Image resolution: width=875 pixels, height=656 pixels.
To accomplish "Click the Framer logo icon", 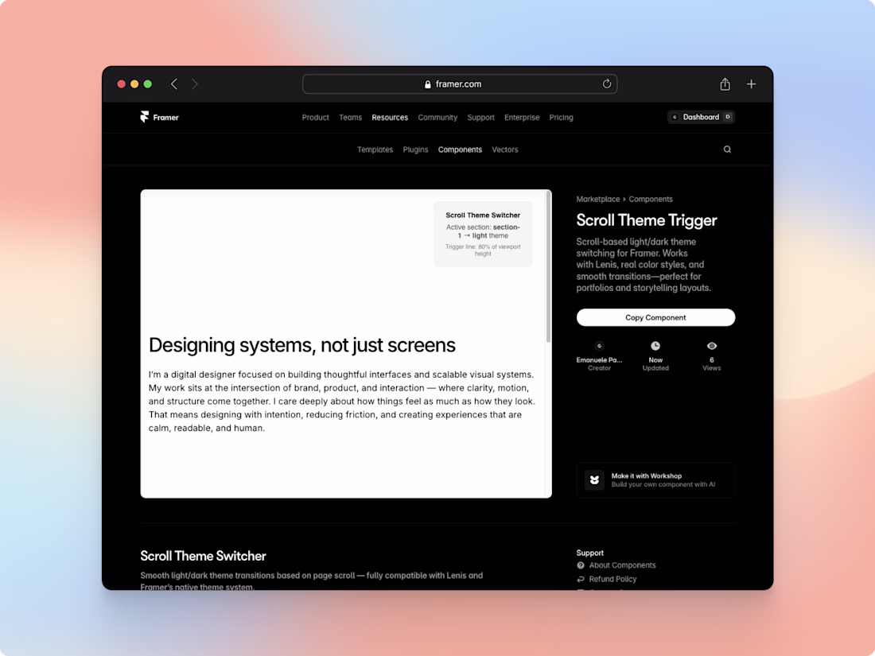I will (145, 117).
